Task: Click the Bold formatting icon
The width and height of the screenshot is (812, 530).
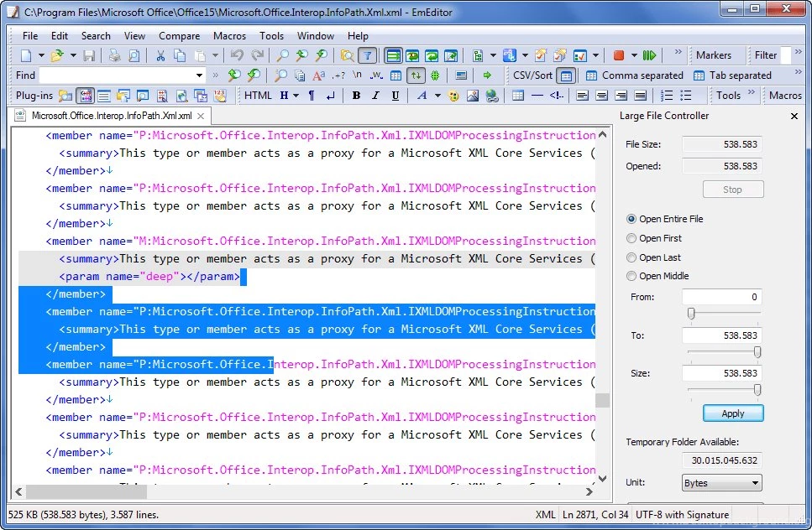Action: tap(356, 95)
